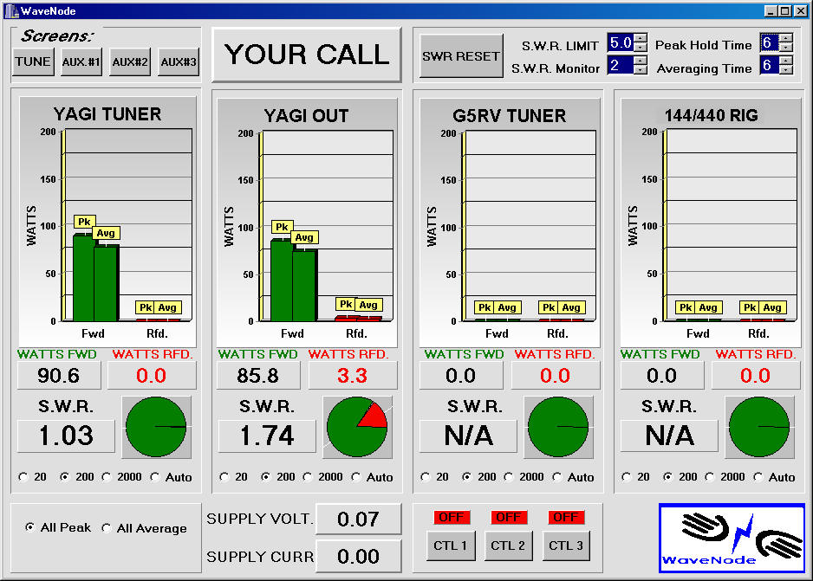Click the YAGI TUNER SWR pie gauge
Viewport: 813px width, 581px height.
point(156,427)
